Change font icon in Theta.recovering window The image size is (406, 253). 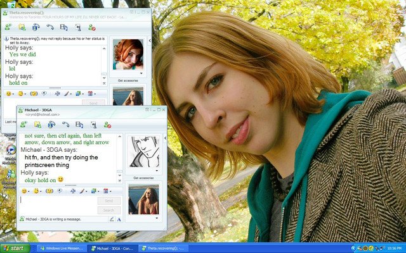58,94
